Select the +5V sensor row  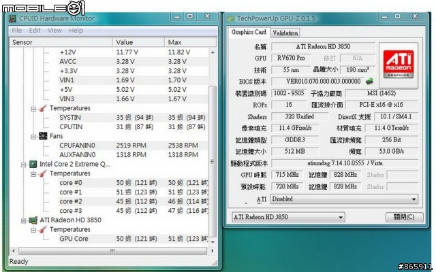[133, 89]
